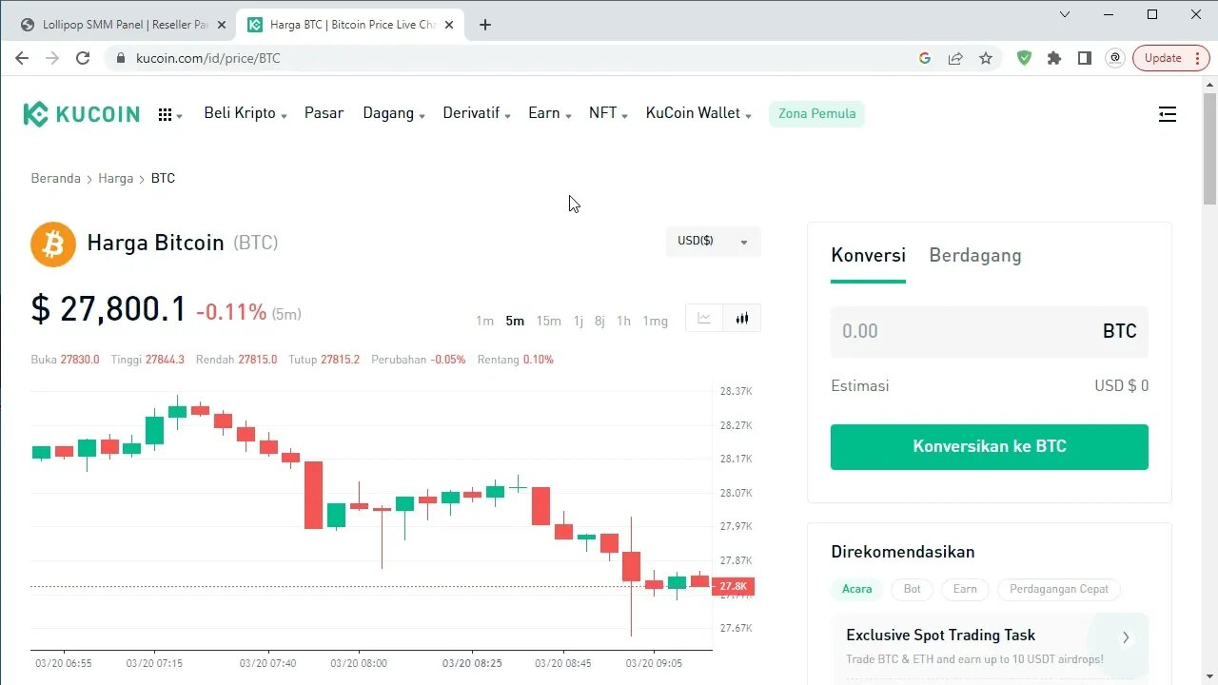Select the Perdagangan Cepat filter chip

1059,589
